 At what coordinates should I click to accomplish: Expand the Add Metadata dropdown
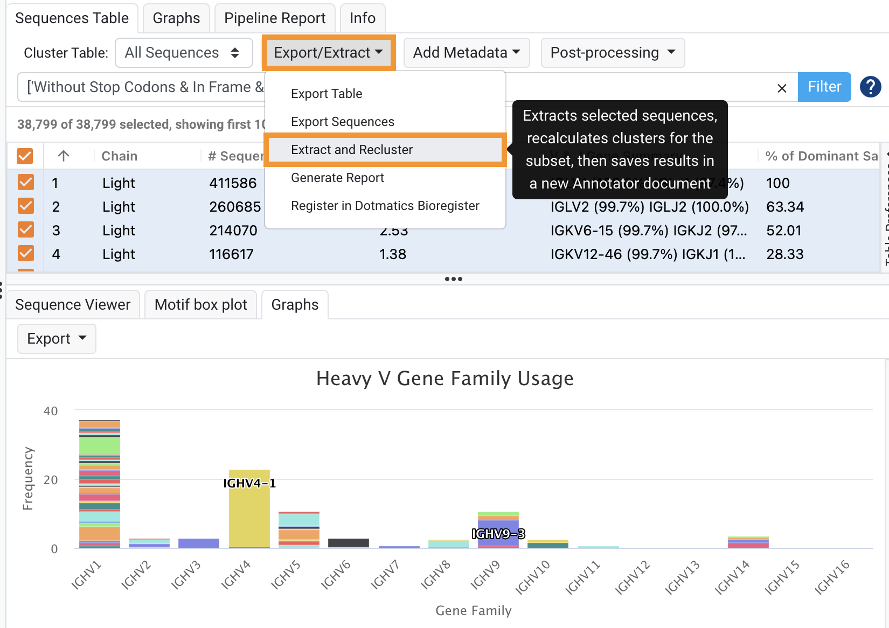(466, 53)
